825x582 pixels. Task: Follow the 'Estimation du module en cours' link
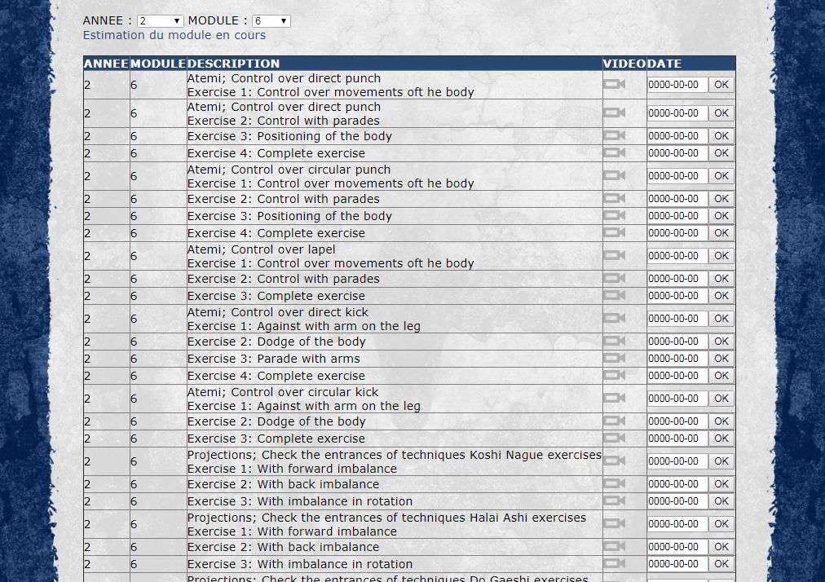coord(174,35)
